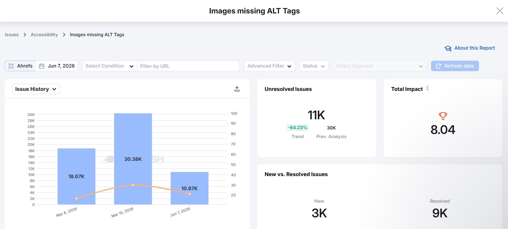Click the chevron after Accessibility breadcrumb
The width and height of the screenshot is (508, 229).
click(64, 35)
